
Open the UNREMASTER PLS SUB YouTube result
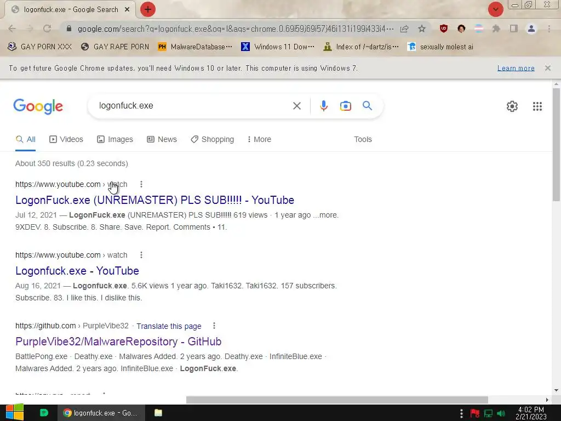[154, 200]
